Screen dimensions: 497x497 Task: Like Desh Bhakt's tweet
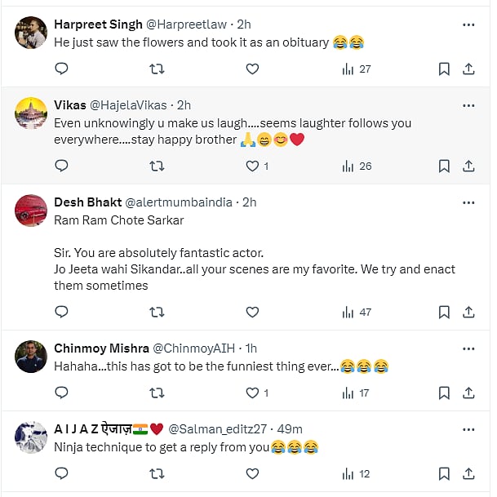click(x=252, y=312)
